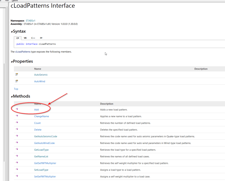The height and width of the screenshot is (181, 225).
Task: Collapse the Syntax section
Action: click(12, 32)
